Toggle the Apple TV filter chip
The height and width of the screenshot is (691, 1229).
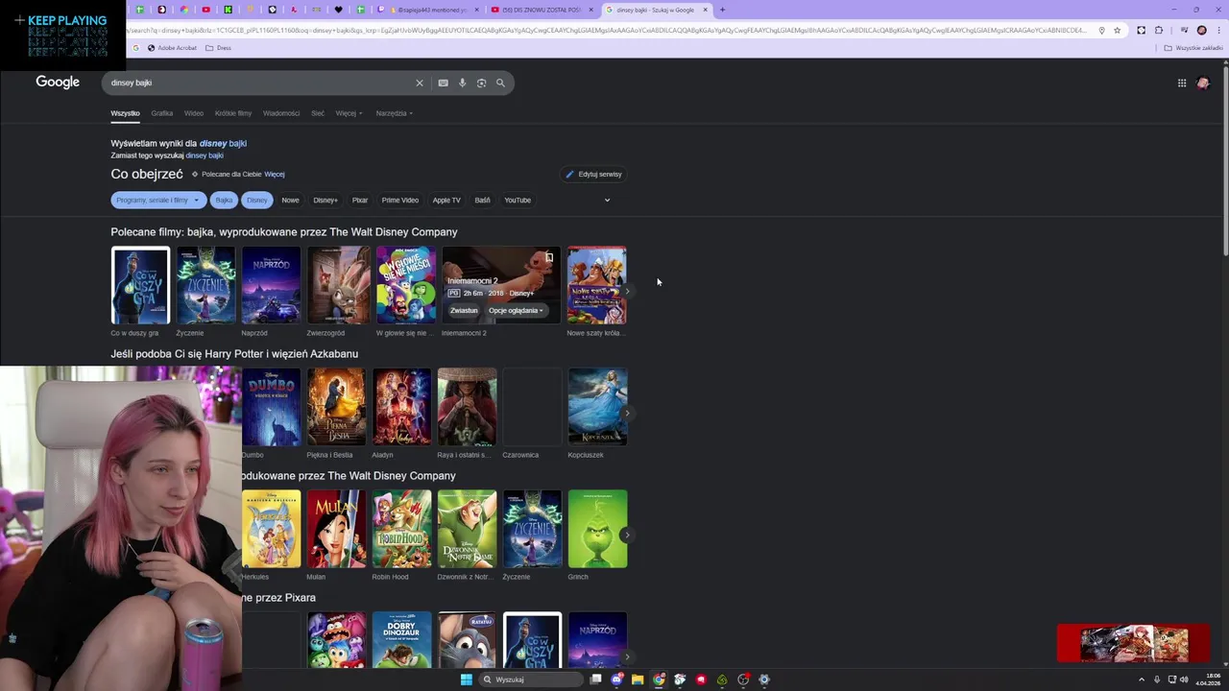point(446,200)
